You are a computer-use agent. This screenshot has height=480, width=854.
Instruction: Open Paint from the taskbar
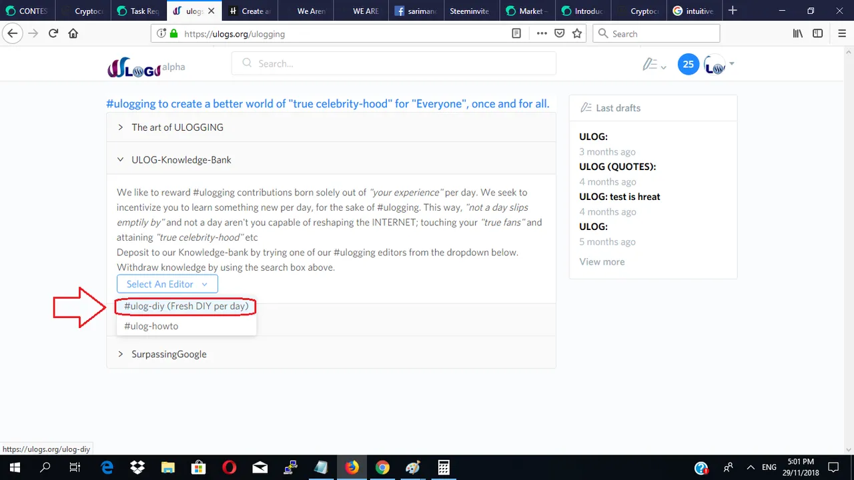coord(413,467)
